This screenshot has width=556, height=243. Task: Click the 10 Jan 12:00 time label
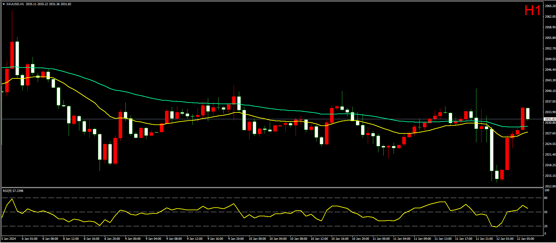319,239
